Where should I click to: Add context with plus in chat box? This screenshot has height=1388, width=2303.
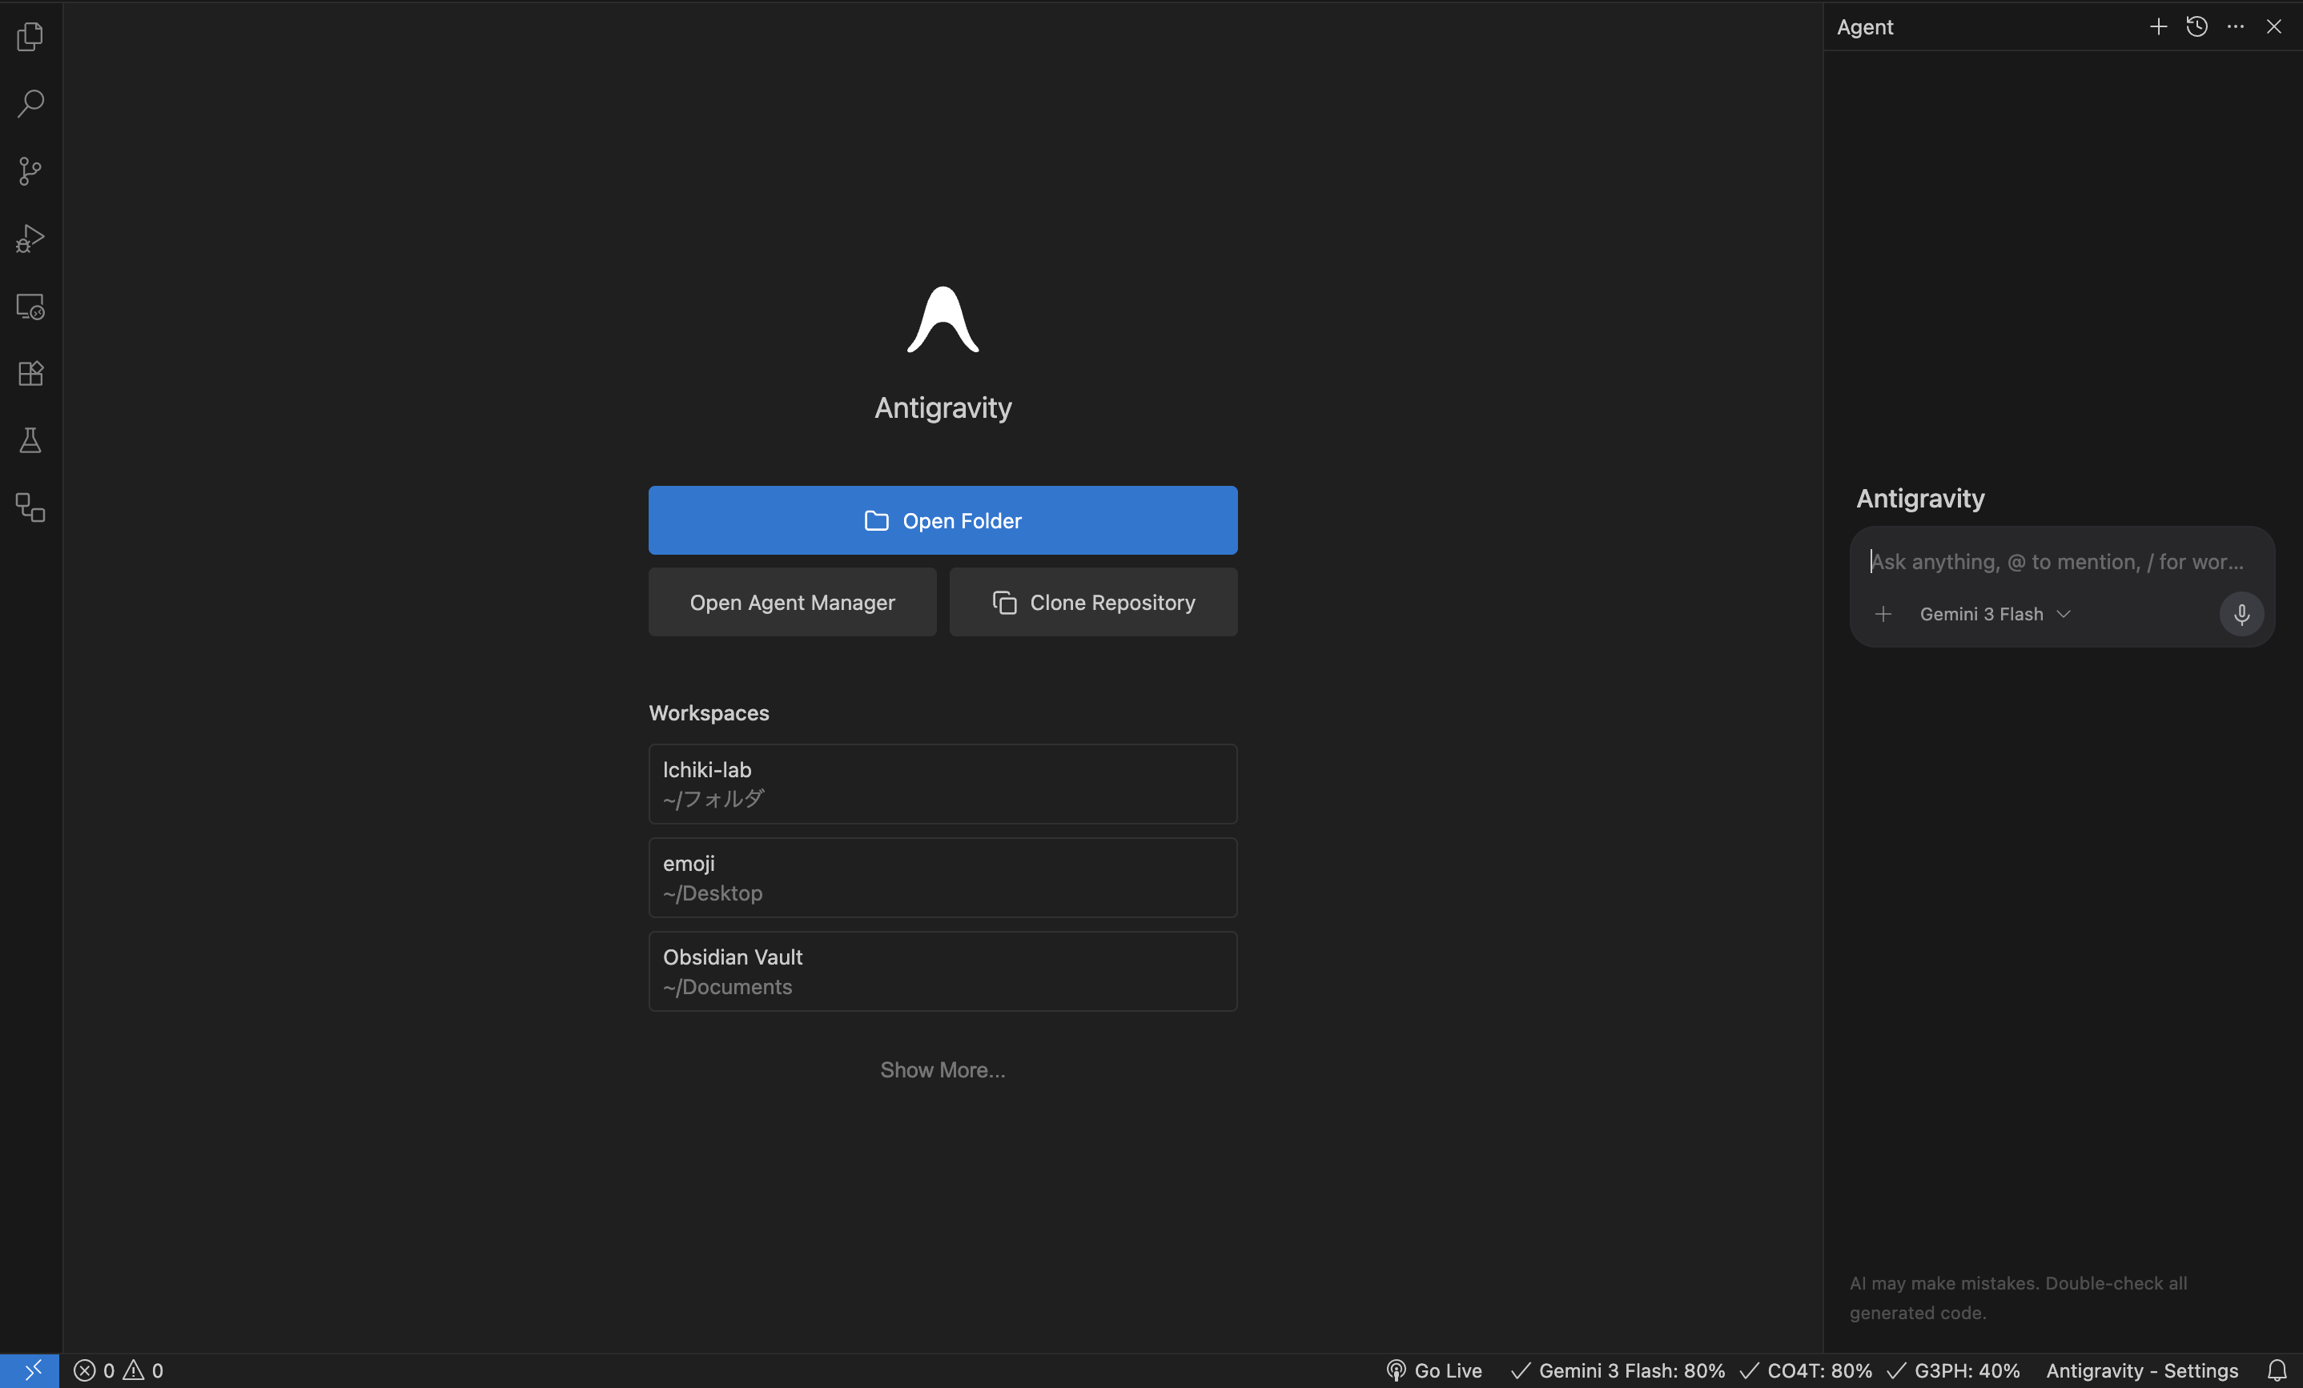[1883, 614]
